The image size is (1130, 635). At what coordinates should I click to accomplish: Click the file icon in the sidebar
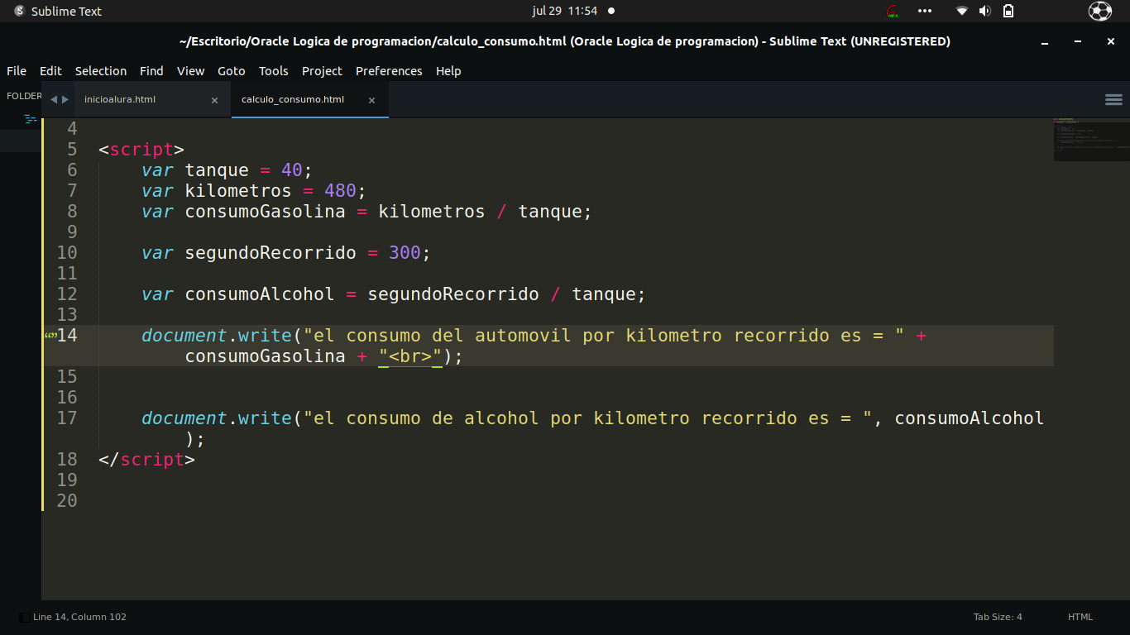pyautogui.click(x=31, y=119)
